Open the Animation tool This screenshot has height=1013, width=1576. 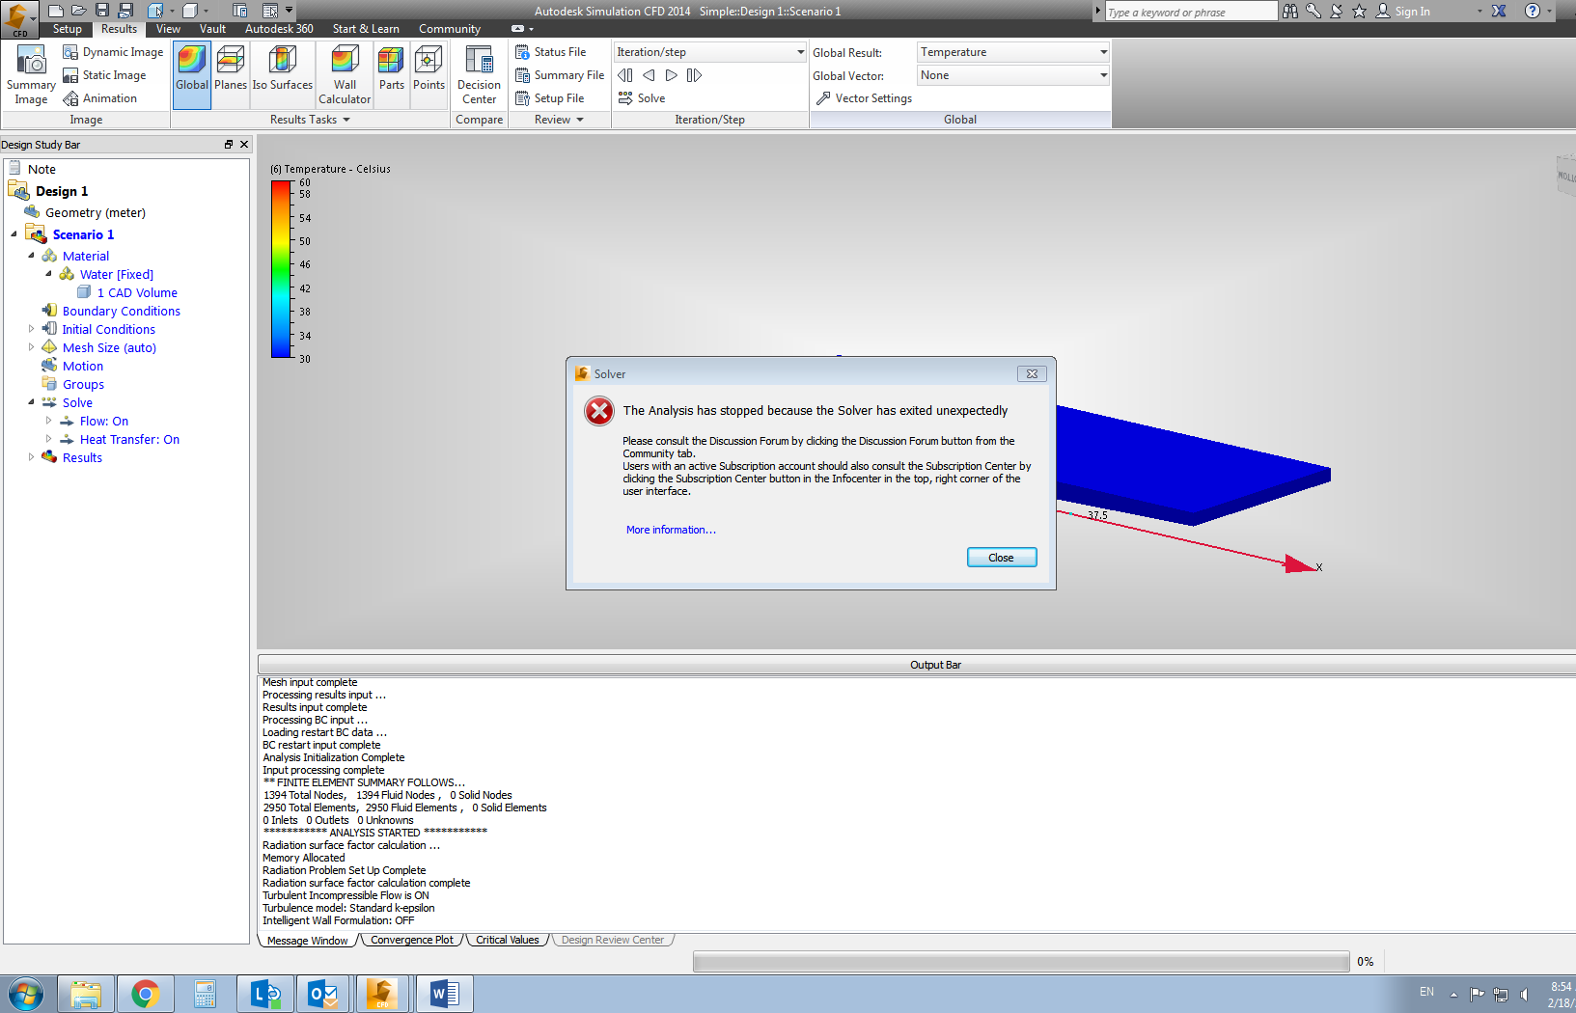(99, 98)
